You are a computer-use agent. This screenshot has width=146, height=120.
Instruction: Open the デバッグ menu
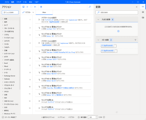coord(19,2)
